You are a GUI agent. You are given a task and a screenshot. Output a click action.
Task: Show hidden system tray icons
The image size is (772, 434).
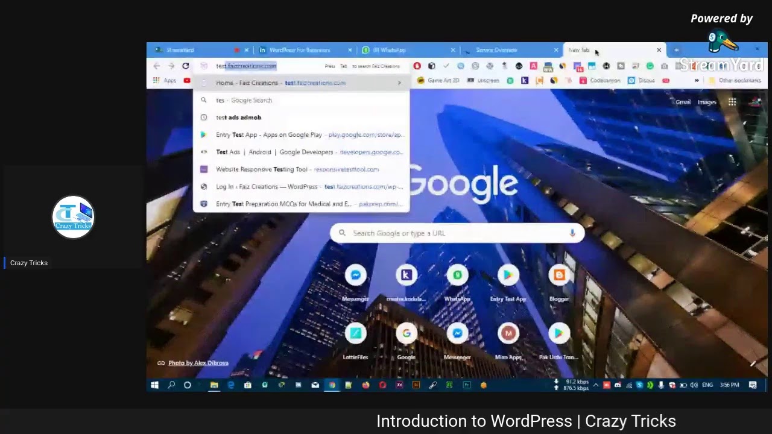(x=596, y=385)
